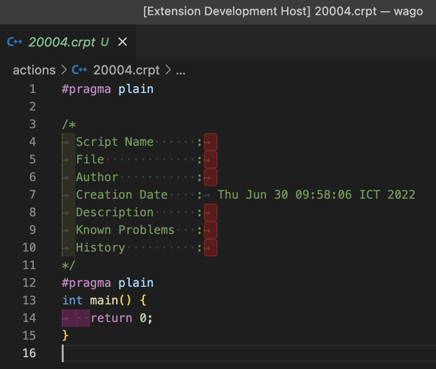
Task: Click the chevron after actions breadcrumb
Action: pos(64,70)
